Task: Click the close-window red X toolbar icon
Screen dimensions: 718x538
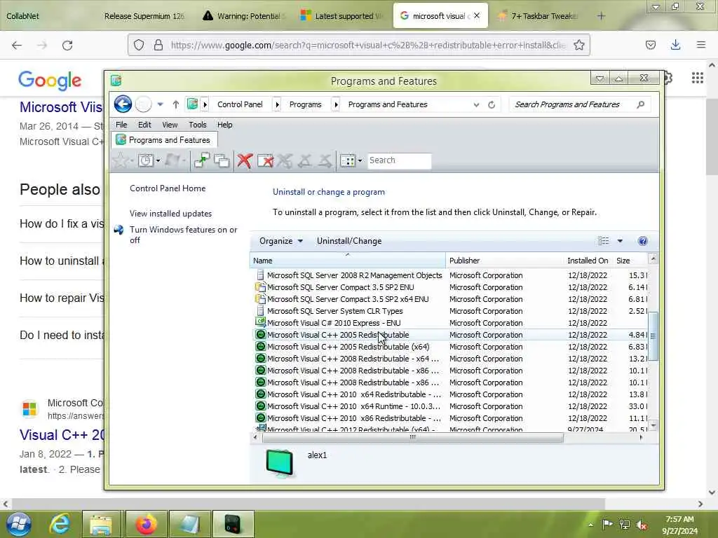Action: click(266, 160)
